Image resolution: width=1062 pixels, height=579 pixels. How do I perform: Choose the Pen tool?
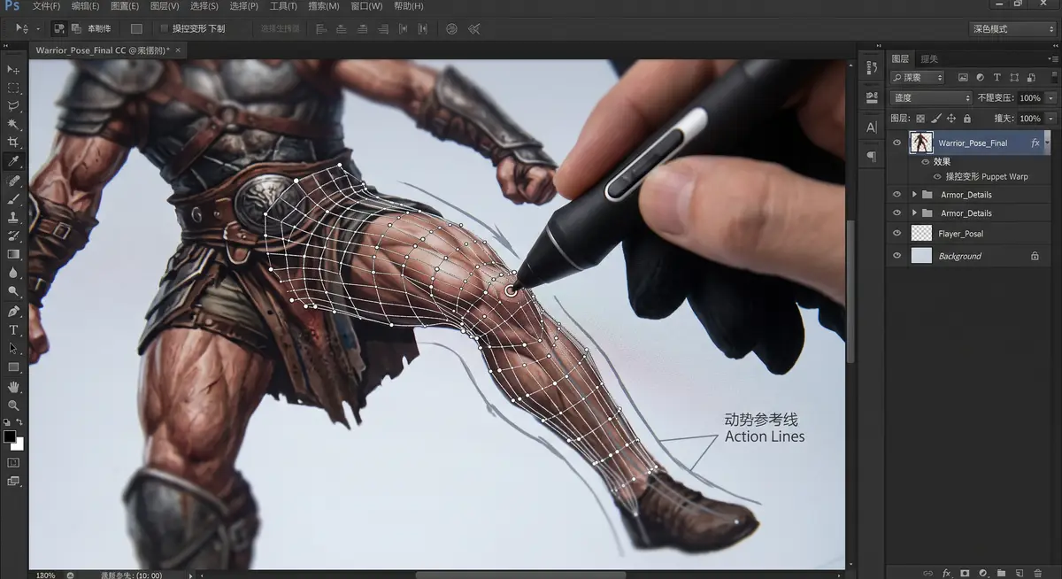13,311
